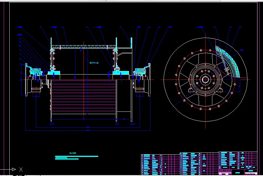Click the 技术要求 heading text
263x176 pixels.
point(73,153)
